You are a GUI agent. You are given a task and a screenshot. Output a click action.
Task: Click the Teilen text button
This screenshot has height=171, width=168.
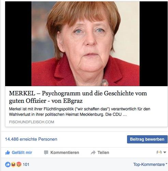[x=103, y=153]
